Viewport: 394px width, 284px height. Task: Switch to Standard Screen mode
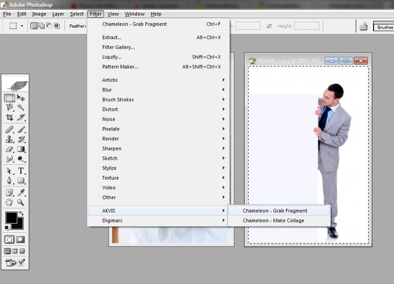[x=8, y=251]
